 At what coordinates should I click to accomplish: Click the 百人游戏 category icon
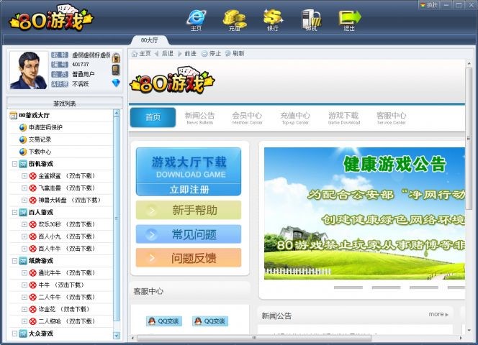(23, 212)
